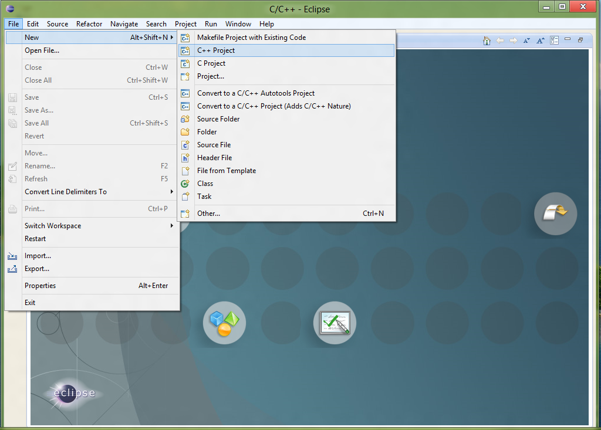Expand the Convert Line Delimiters To submenu arrow

[x=172, y=192]
